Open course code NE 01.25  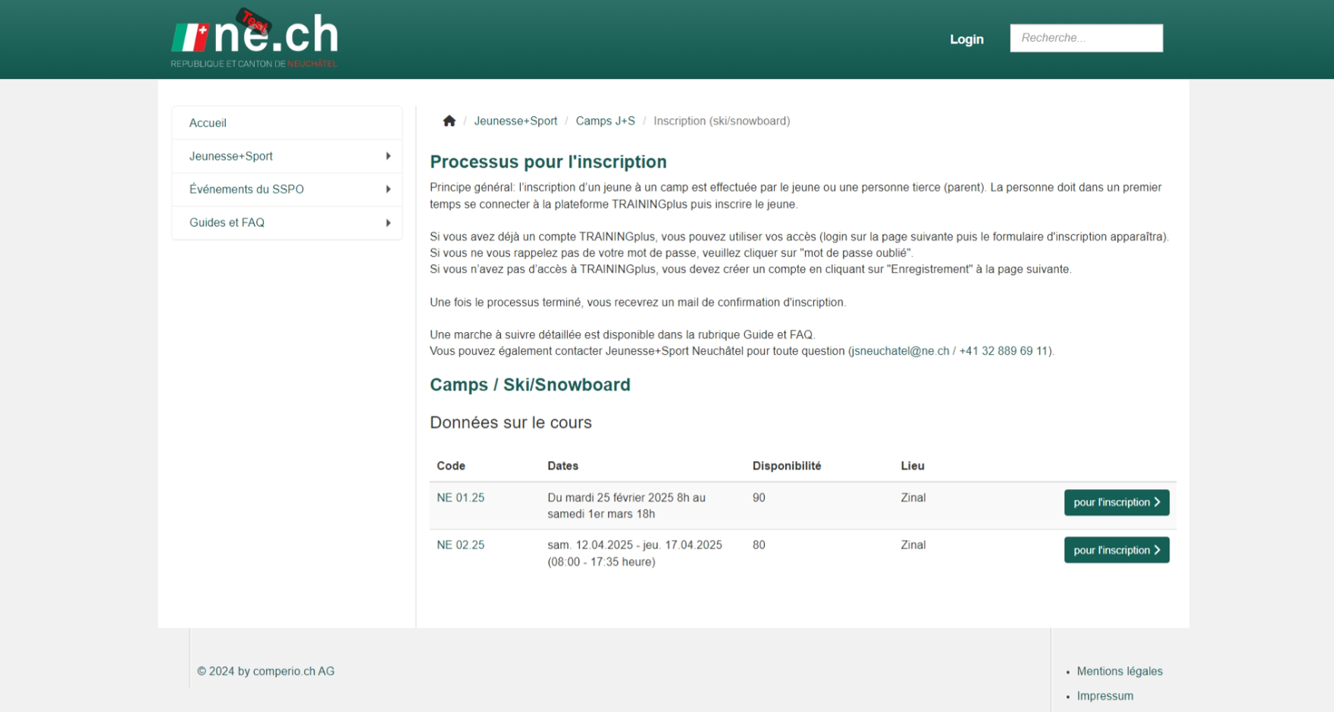[x=460, y=497]
